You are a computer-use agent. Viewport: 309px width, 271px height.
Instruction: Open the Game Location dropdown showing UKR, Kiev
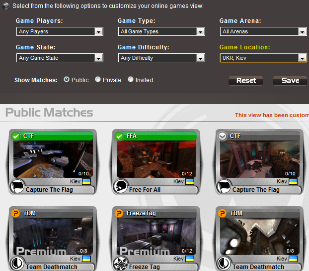263,58
